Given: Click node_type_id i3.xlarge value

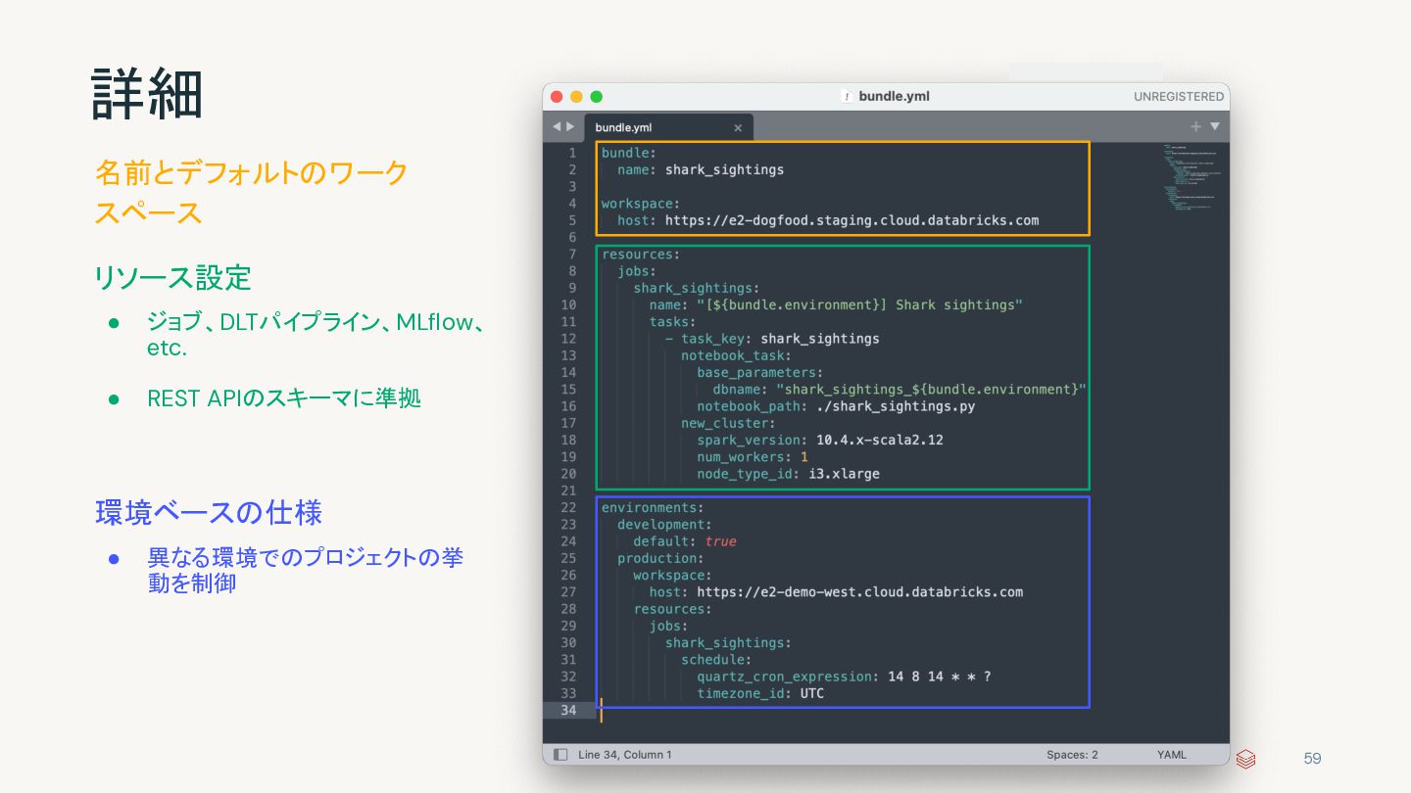Looking at the screenshot, I should 844,474.
